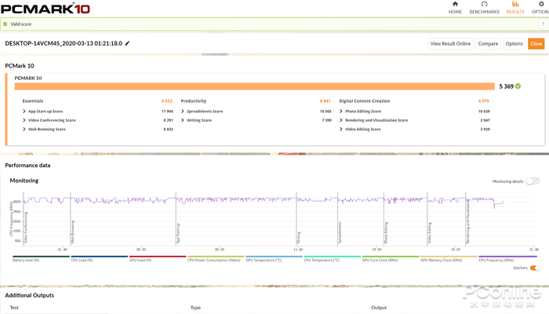
Task: Expand the Photo Editing Score row
Action: click(x=341, y=111)
